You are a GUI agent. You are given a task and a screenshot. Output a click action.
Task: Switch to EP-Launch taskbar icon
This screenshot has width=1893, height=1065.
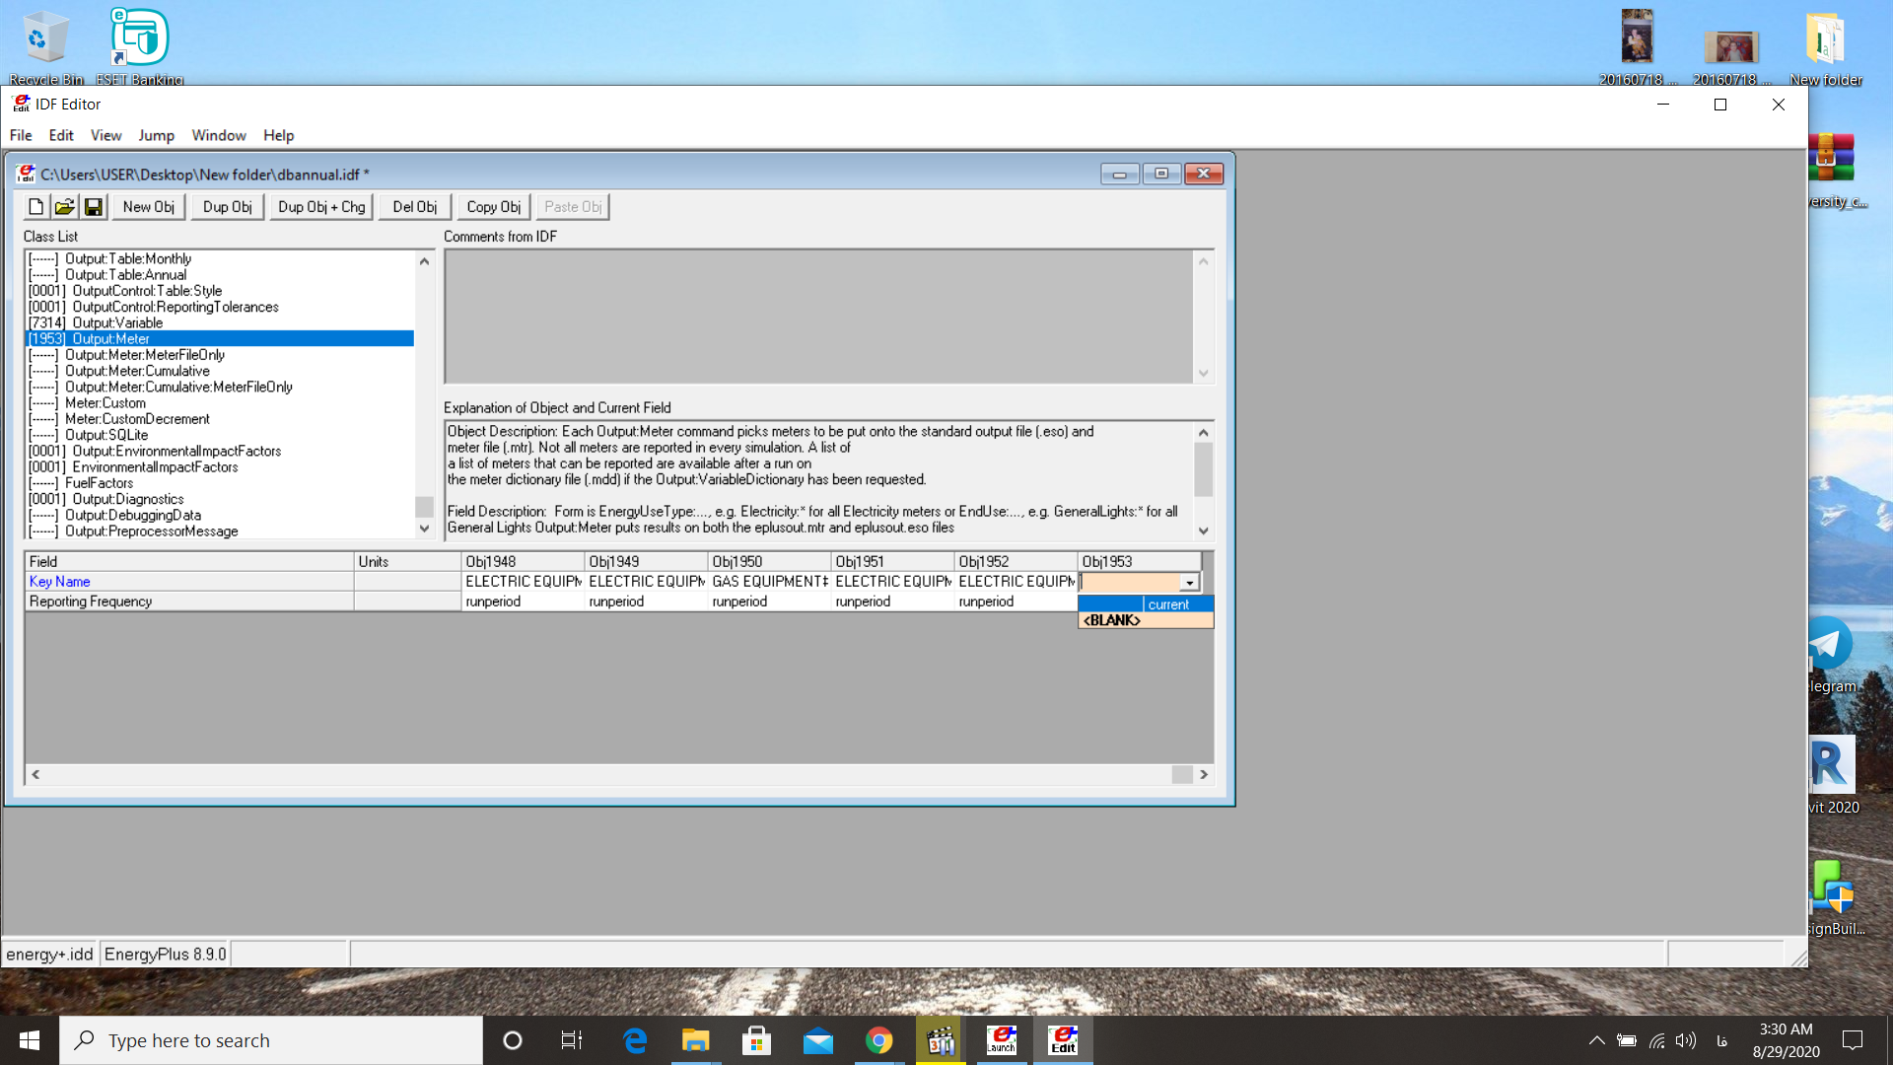click(1002, 1040)
